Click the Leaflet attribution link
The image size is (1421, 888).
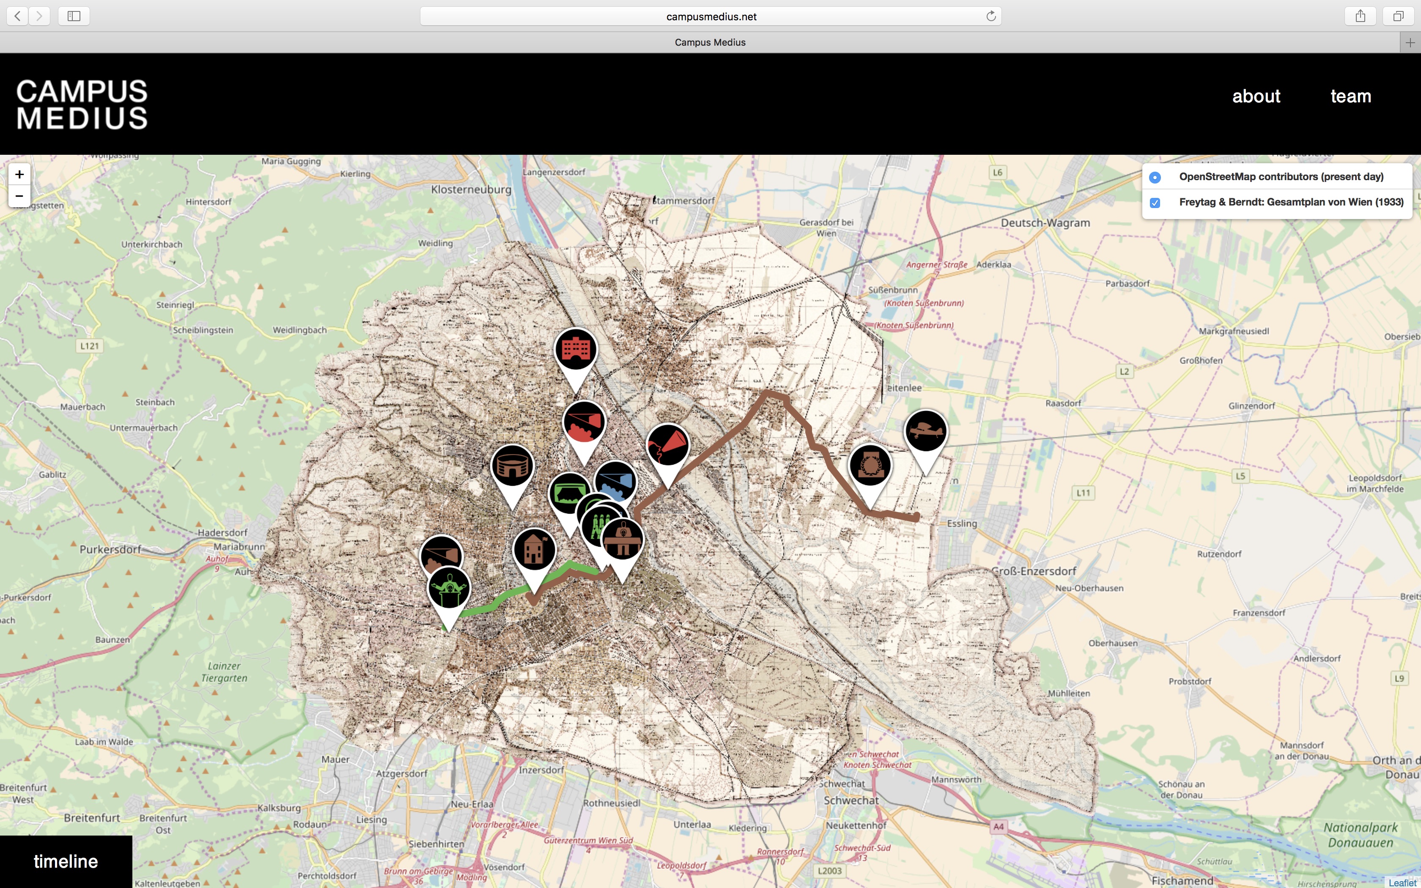pyautogui.click(x=1402, y=883)
